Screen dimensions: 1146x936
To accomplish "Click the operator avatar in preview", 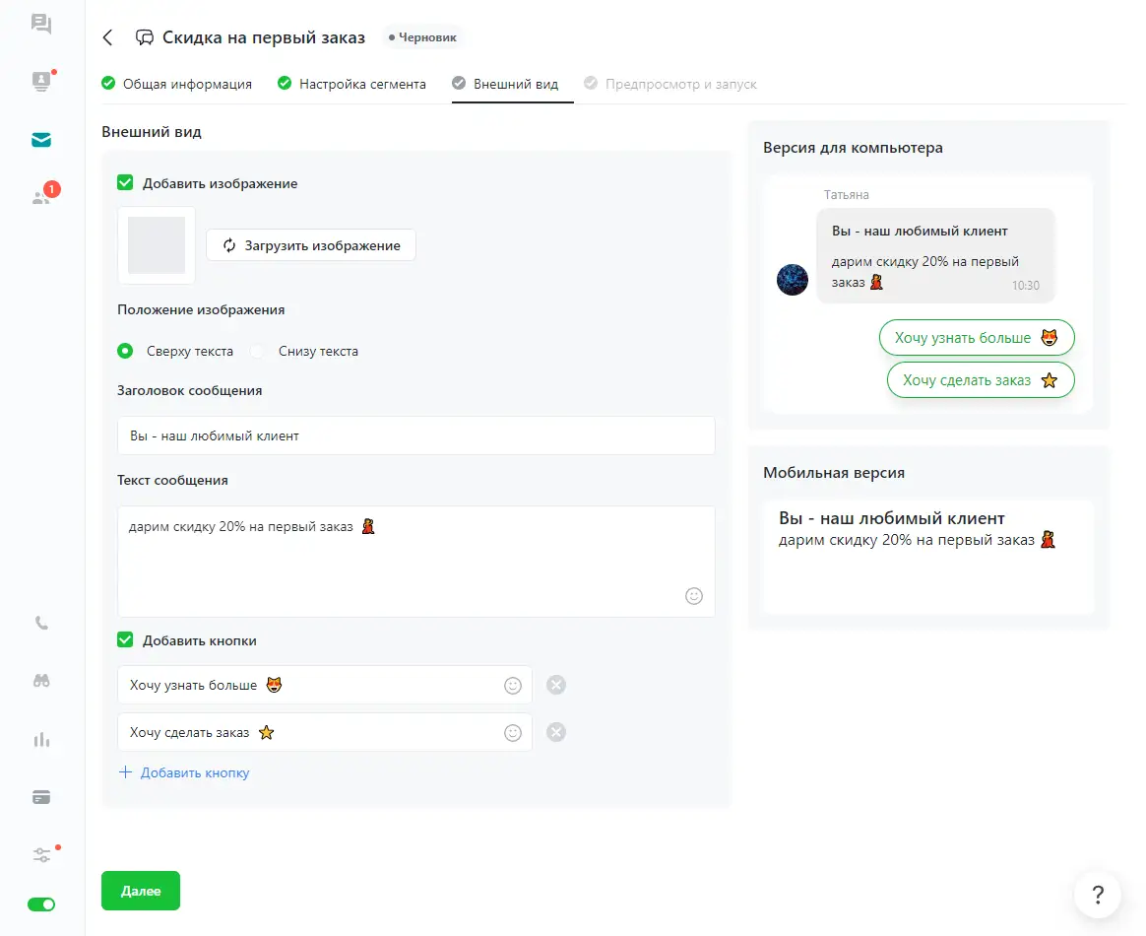I will (793, 280).
